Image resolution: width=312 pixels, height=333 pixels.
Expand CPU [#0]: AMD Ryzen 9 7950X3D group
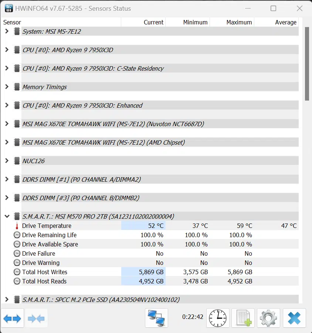click(7, 50)
